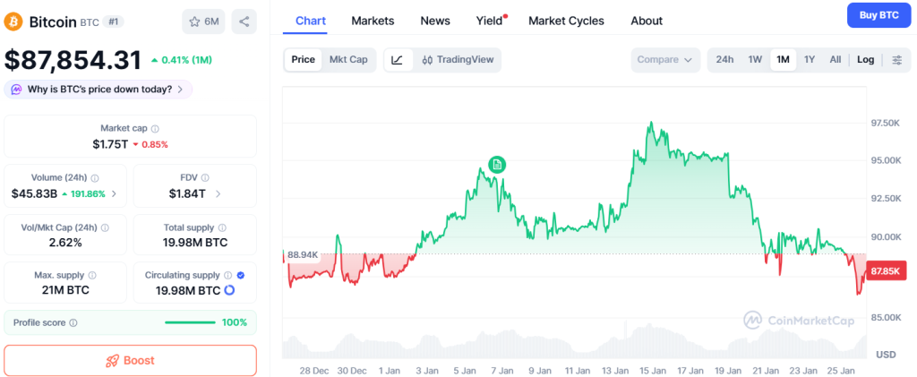The image size is (917, 377).
Task: Open chart settings sliders icon
Action: (896, 60)
